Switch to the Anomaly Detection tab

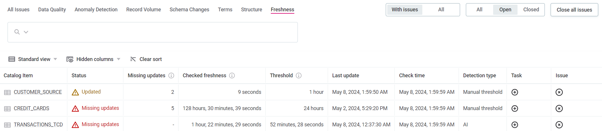(96, 10)
